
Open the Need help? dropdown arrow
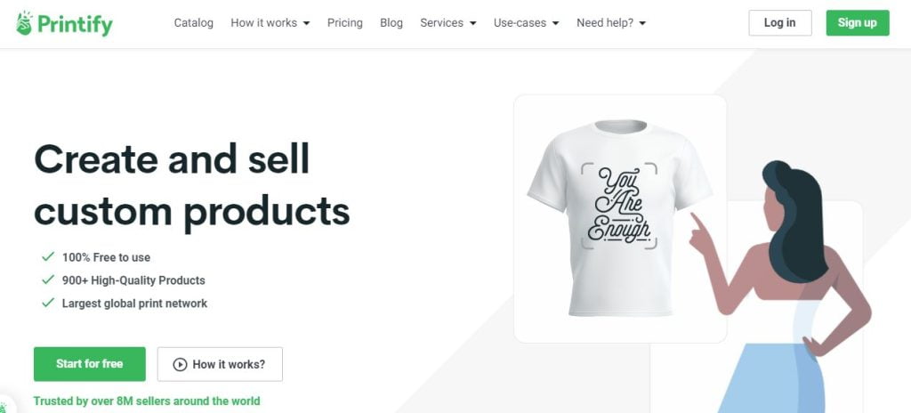[642, 23]
